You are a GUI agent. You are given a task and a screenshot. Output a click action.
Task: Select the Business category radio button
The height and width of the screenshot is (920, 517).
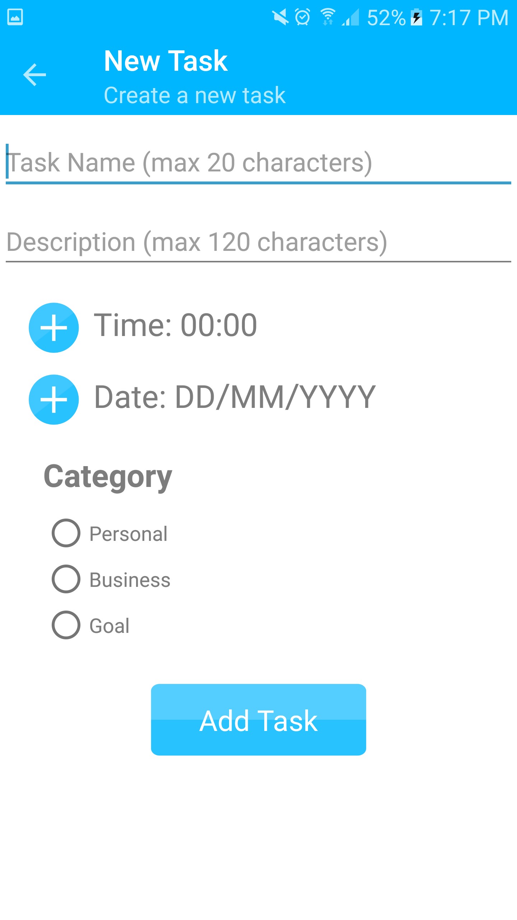[66, 579]
